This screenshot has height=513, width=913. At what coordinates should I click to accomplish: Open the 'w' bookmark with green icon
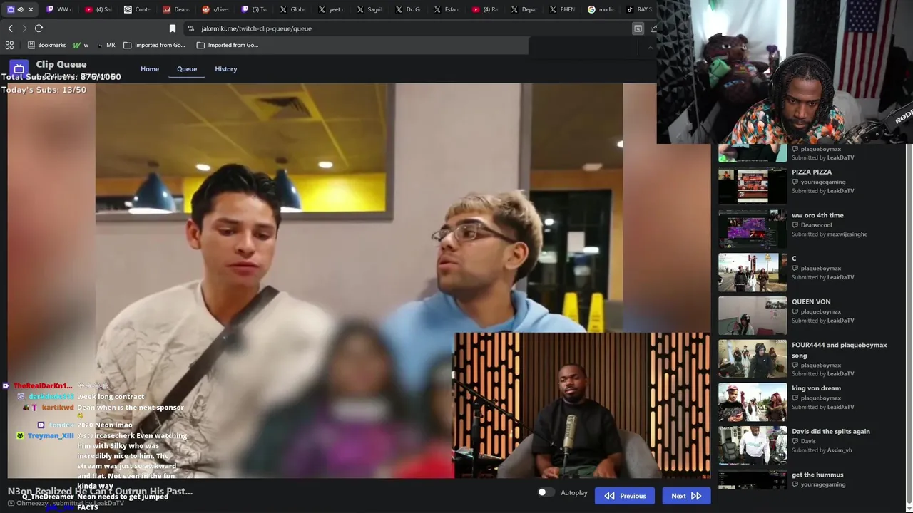coord(81,45)
